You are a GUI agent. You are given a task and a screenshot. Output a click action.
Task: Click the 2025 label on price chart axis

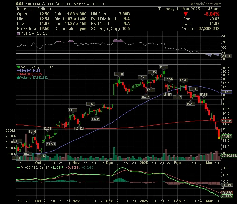click(144, 163)
